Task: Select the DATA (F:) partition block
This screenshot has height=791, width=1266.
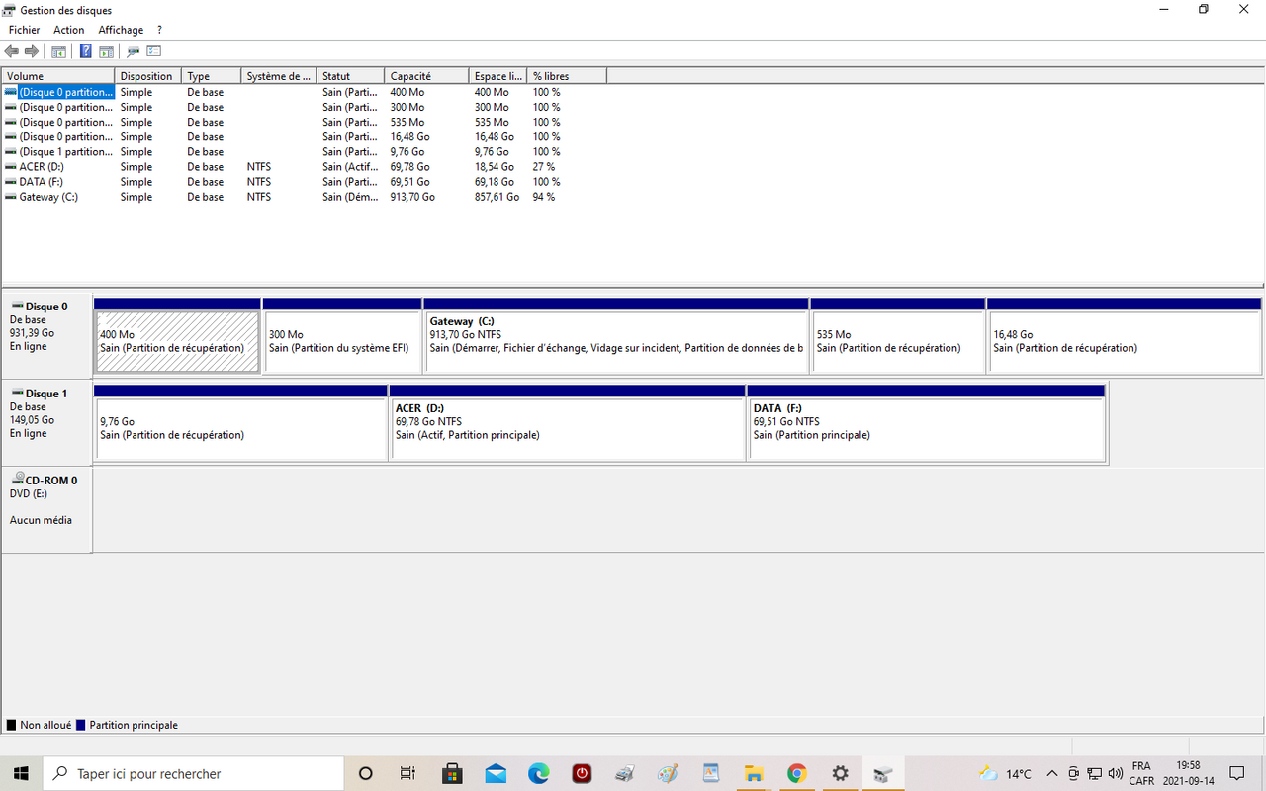Action: coord(927,423)
